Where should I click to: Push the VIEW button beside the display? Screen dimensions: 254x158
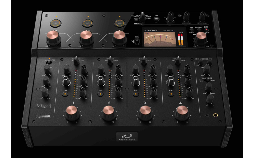point(192,30)
